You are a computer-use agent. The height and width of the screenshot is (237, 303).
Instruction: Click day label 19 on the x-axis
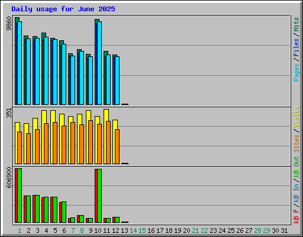click(x=178, y=230)
